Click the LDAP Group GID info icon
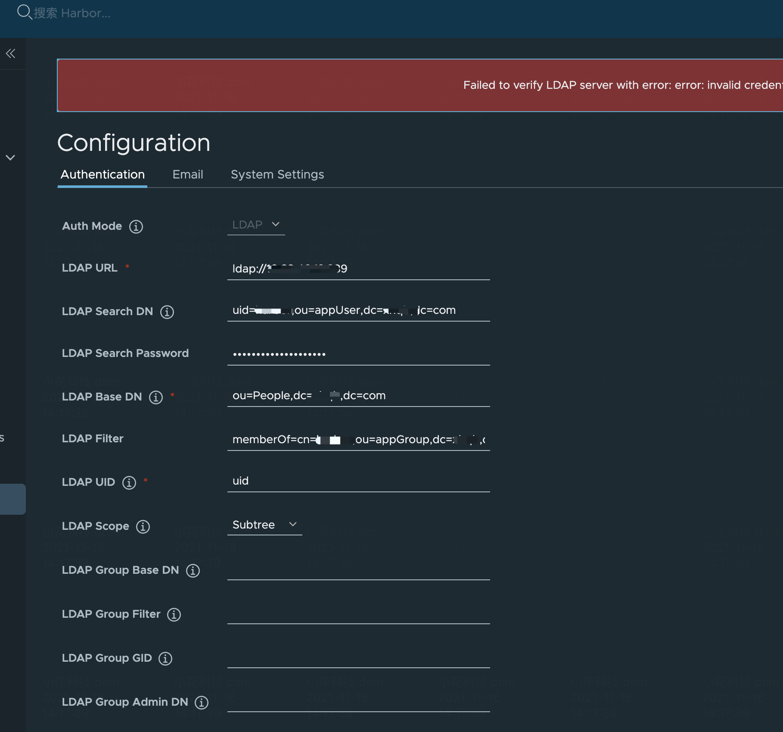This screenshot has width=783, height=732. tap(165, 659)
